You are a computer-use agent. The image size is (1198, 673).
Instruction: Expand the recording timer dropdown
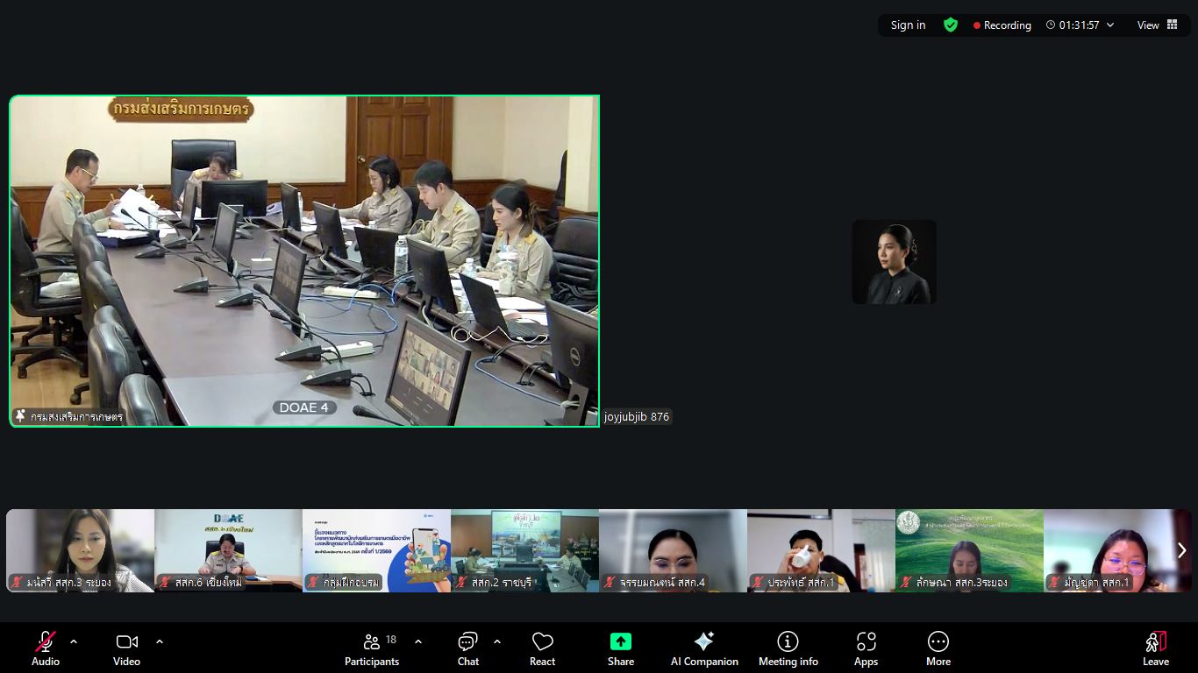pos(1110,25)
